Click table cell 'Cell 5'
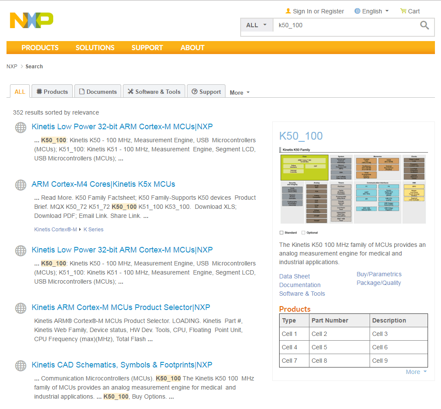This screenshot has width=441, height=409. [x=339, y=348]
